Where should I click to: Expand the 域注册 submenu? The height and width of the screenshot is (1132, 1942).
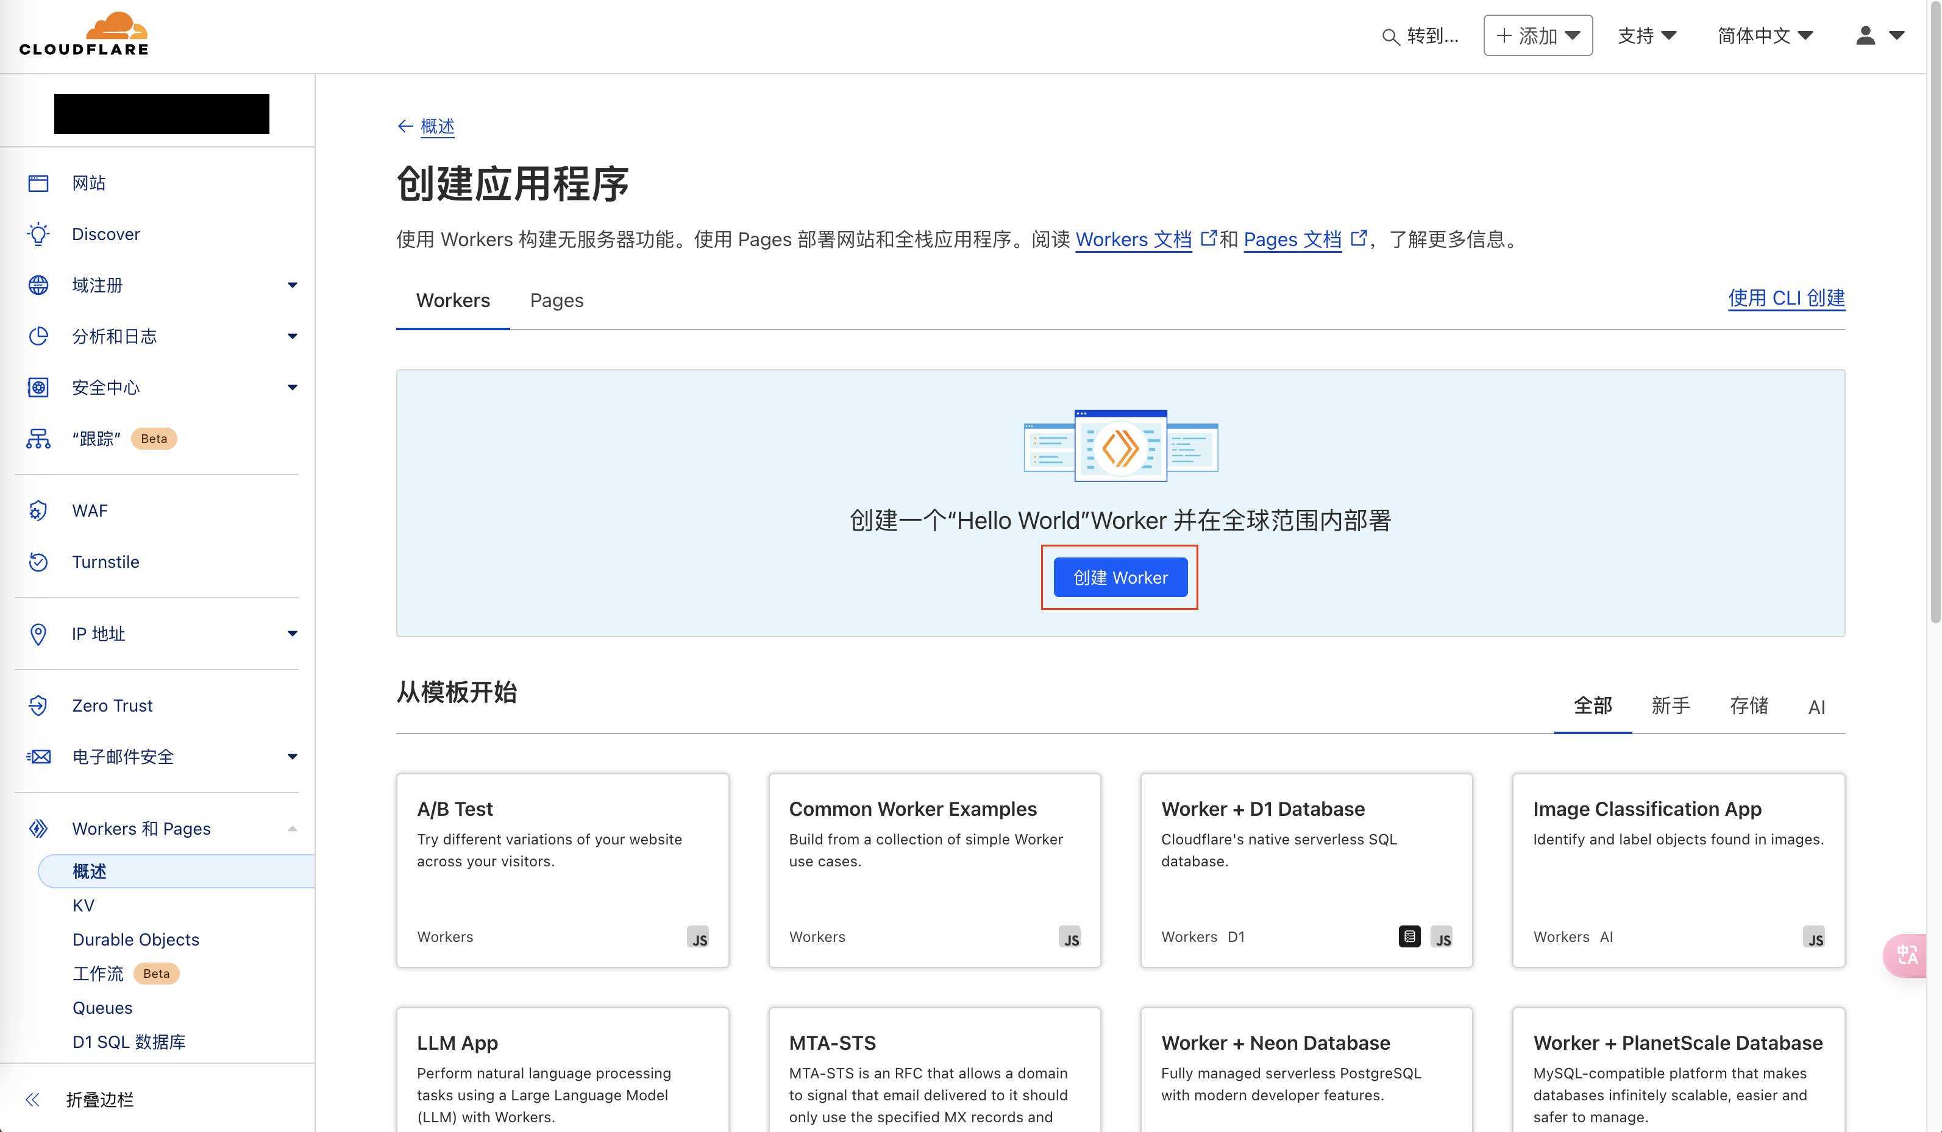[292, 286]
